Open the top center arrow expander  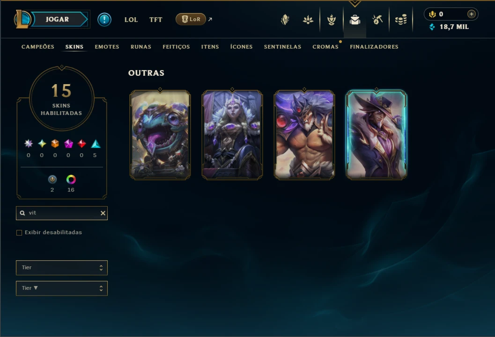click(x=355, y=3)
